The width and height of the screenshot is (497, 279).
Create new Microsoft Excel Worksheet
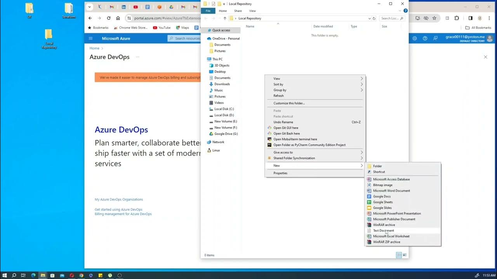click(403, 236)
